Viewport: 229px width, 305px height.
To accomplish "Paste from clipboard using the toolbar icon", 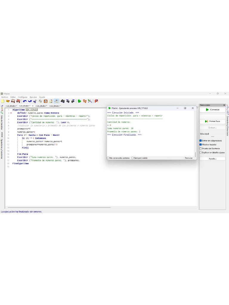I will pyautogui.click(x=46, y=101).
